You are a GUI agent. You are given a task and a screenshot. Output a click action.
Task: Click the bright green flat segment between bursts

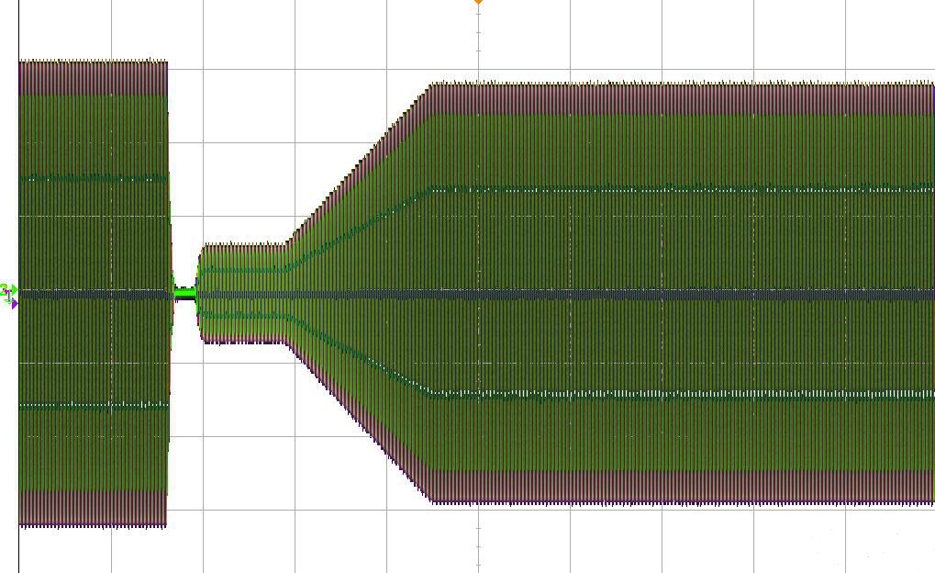185,294
